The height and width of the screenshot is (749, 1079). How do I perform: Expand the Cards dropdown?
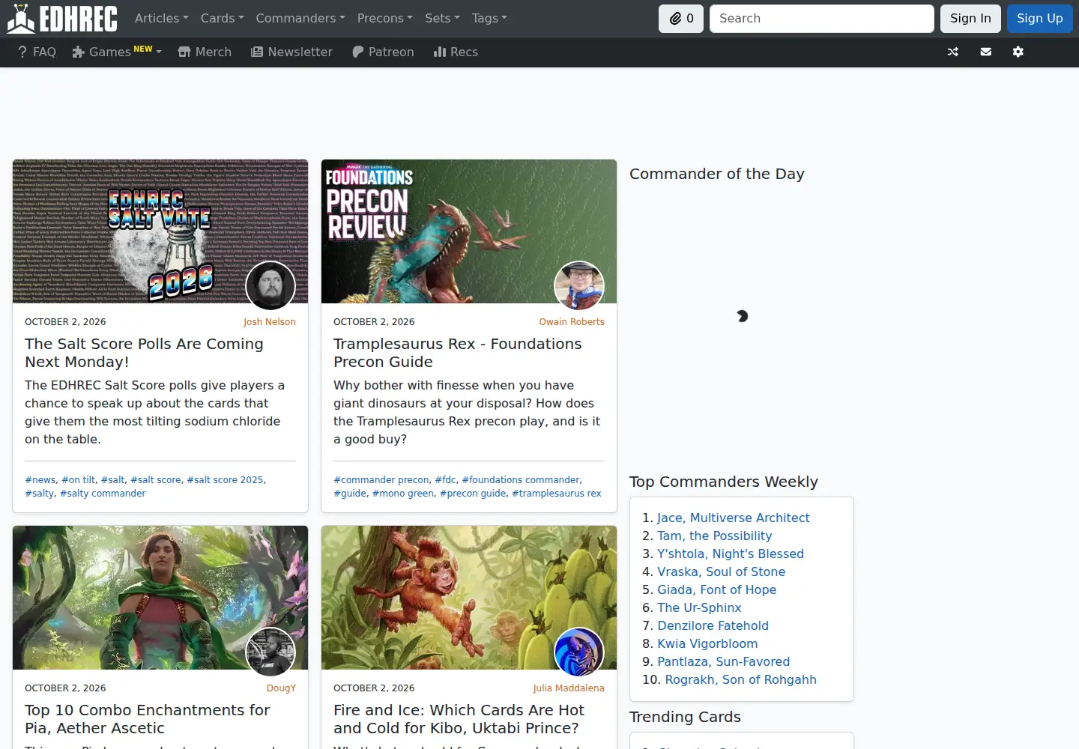(x=222, y=18)
